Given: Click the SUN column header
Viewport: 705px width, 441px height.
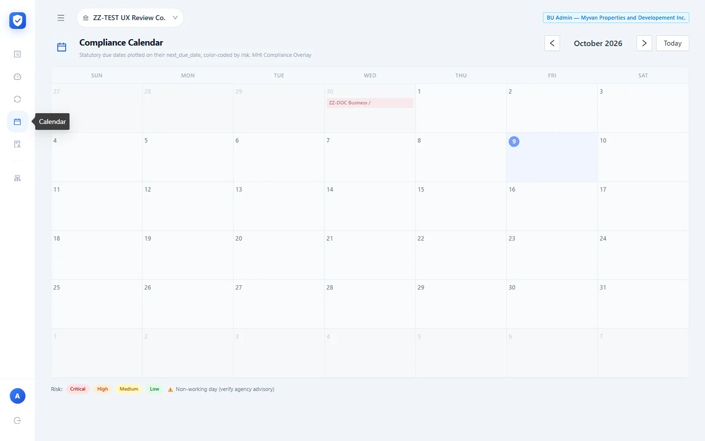Looking at the screenshot, I should (x=97, y=75).
